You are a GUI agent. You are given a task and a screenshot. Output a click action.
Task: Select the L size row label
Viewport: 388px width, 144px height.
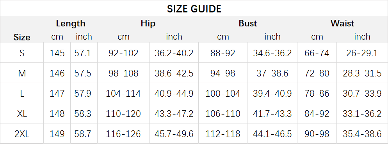click(x=22, y=93)
